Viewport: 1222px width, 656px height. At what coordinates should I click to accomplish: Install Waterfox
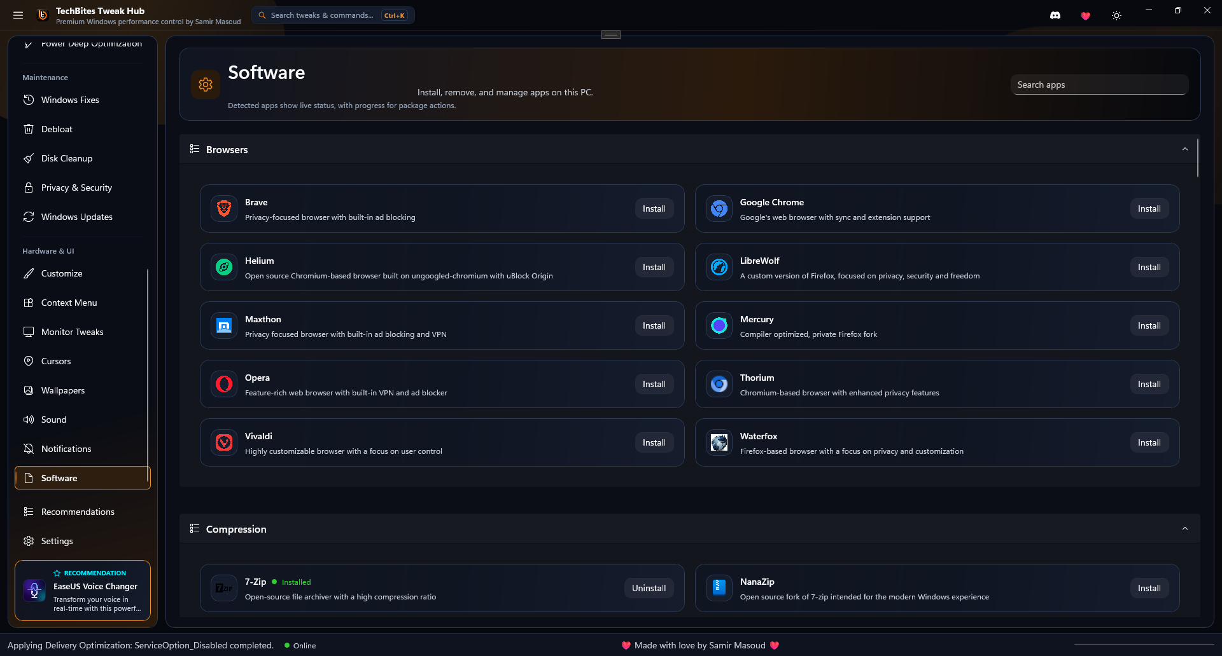point(1149,442)
